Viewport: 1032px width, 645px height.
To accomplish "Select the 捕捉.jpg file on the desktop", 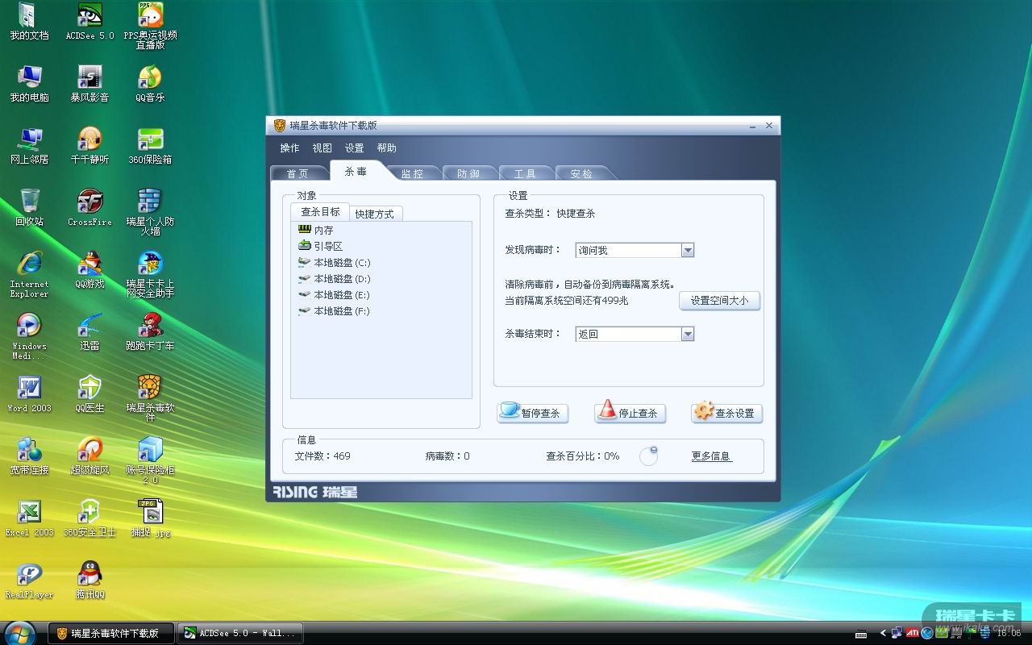I will point(150,518).
